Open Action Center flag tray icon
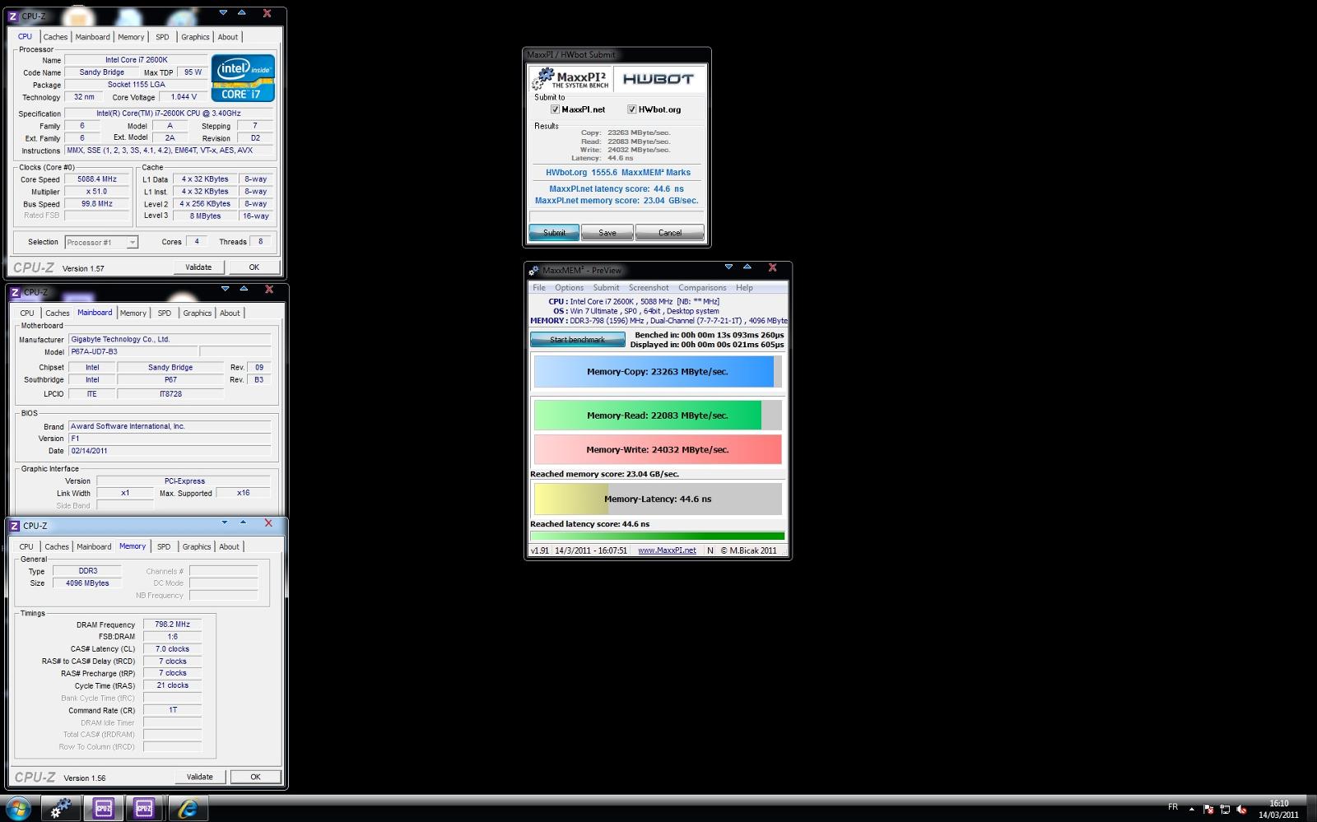1317x822 pixels. [x=1208, y=809]
